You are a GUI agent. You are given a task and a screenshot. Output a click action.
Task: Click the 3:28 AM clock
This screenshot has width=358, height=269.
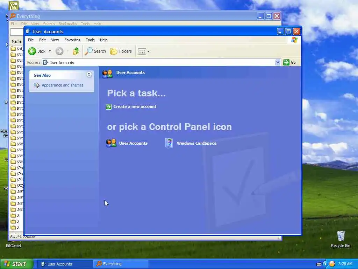[345, 264]
